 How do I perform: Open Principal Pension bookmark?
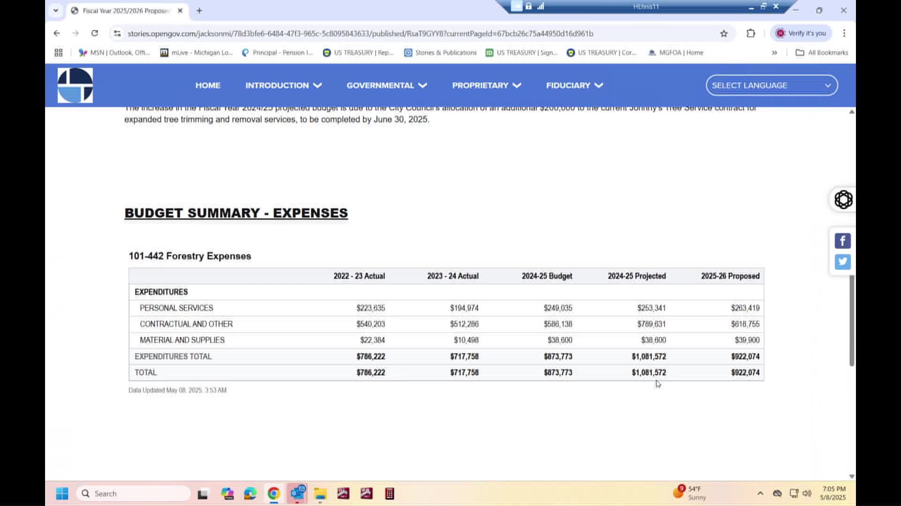coord(277,52)
